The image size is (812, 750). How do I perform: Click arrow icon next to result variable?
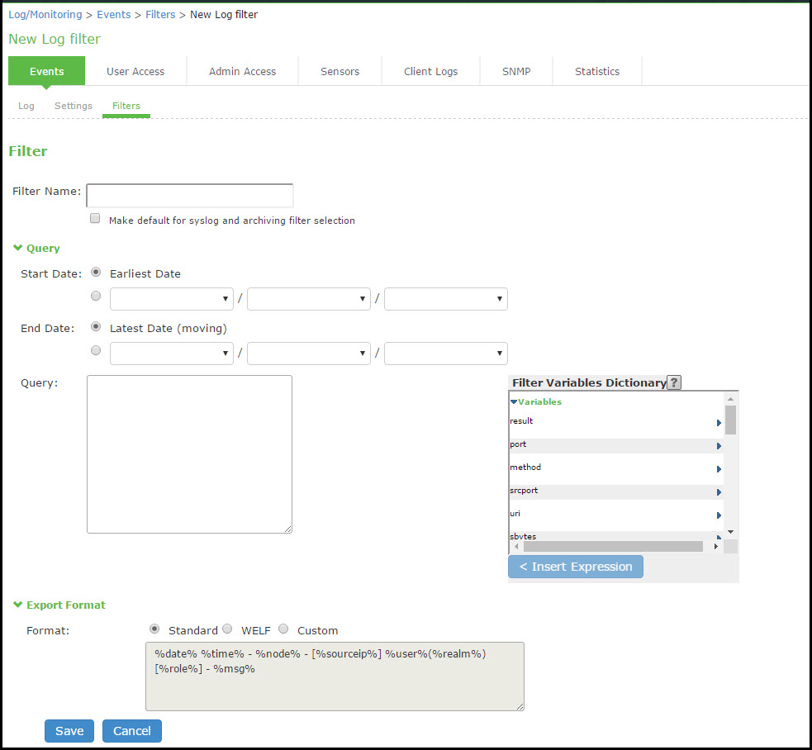point(719,423)
